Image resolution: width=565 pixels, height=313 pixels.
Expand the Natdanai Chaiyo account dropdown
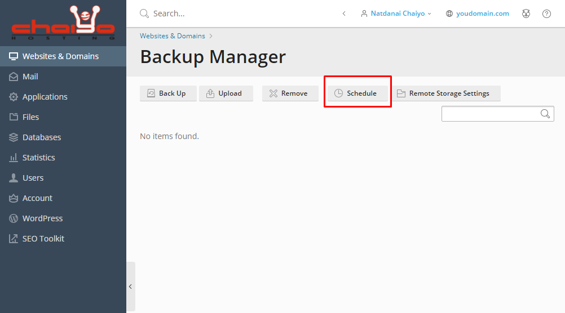click(396, 14)
